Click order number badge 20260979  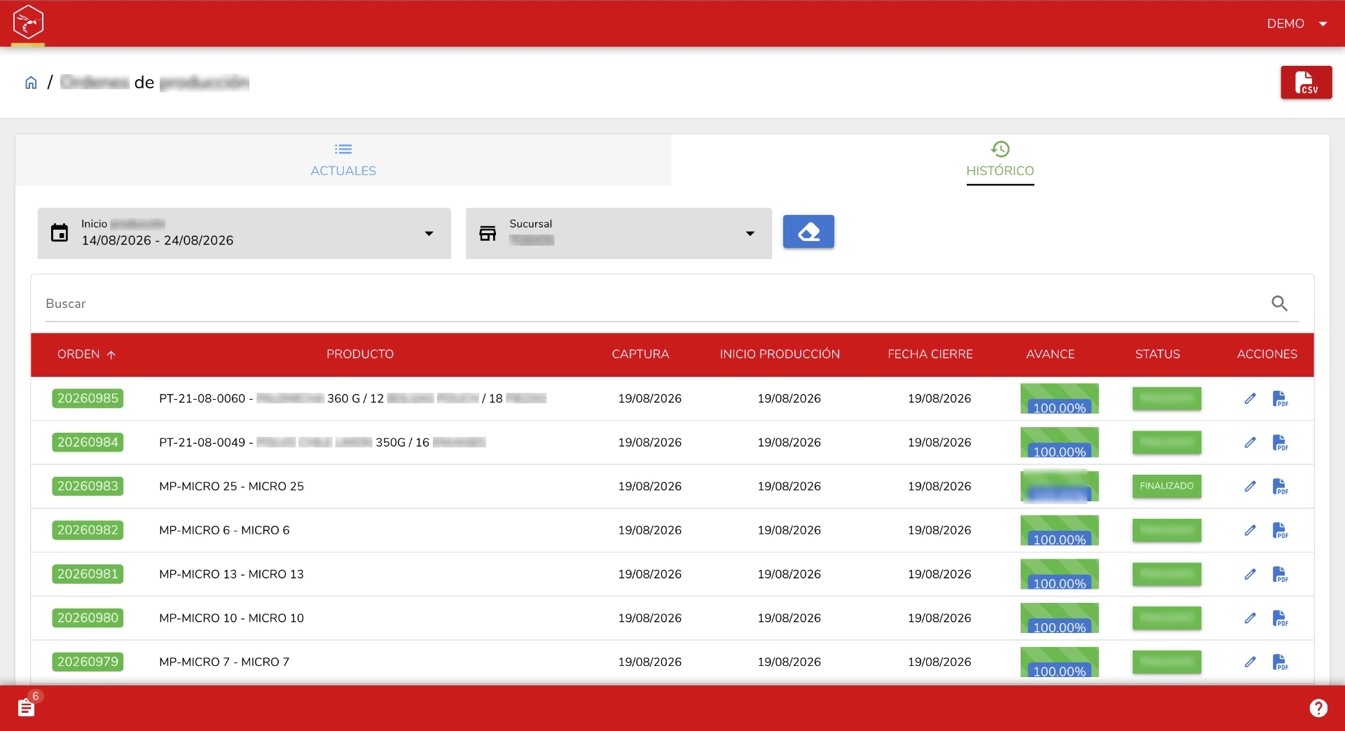coord(88,662)
